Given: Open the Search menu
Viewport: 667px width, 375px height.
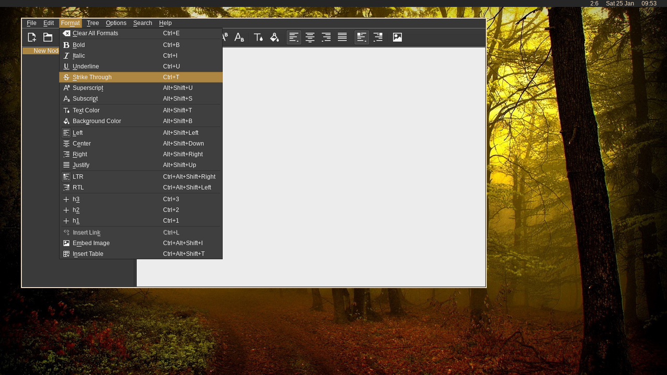Looking at the screenshot, I should [x=143, y=23].
